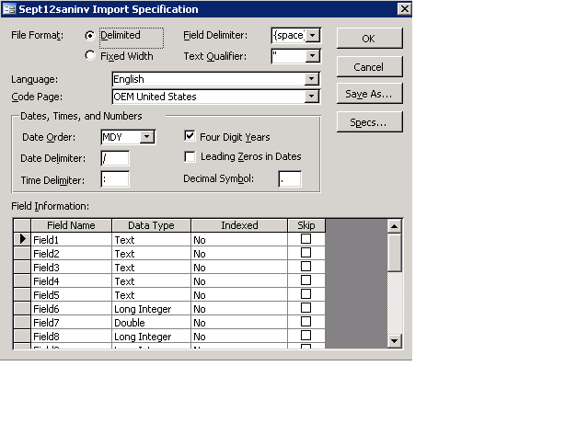Expand the Text Qualifier dropdown
This screenshot has width=565, height=423.
313,56
